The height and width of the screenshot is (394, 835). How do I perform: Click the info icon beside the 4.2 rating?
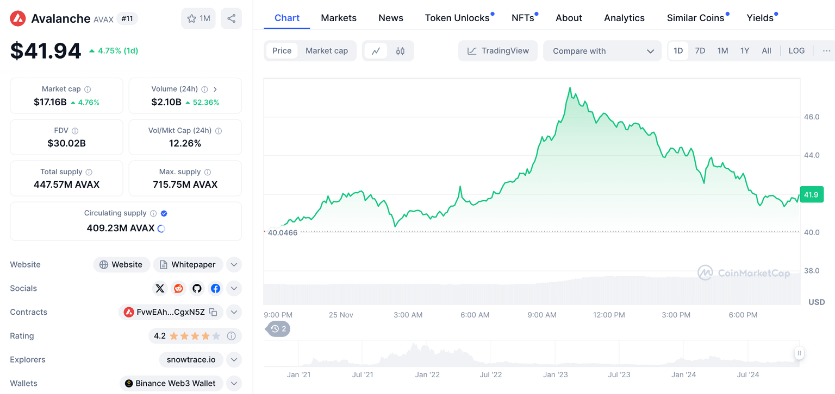coord(231,336)
